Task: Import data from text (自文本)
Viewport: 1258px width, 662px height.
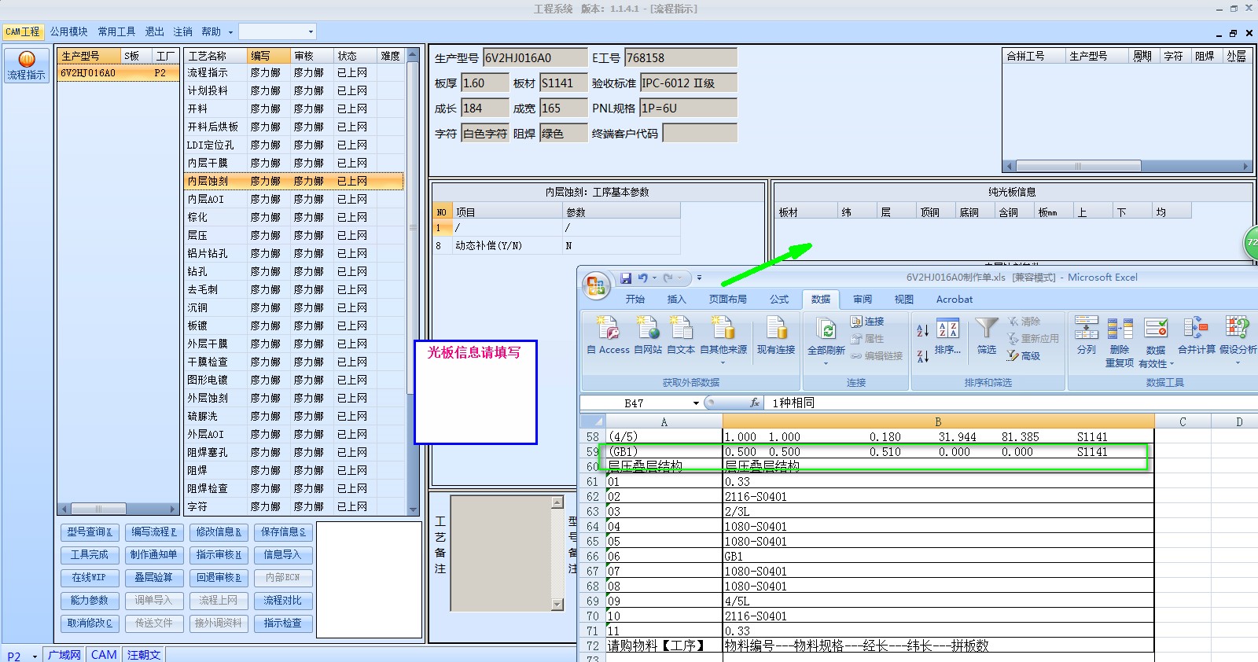Action: (x=681, y=335)
